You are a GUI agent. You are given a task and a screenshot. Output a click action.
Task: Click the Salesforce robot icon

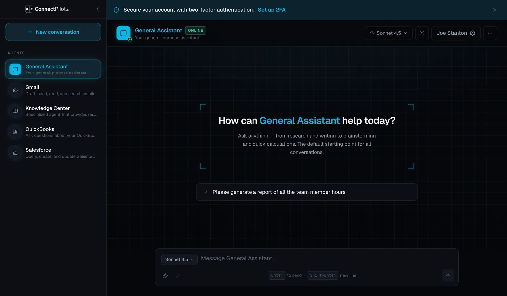coord(15,153)
